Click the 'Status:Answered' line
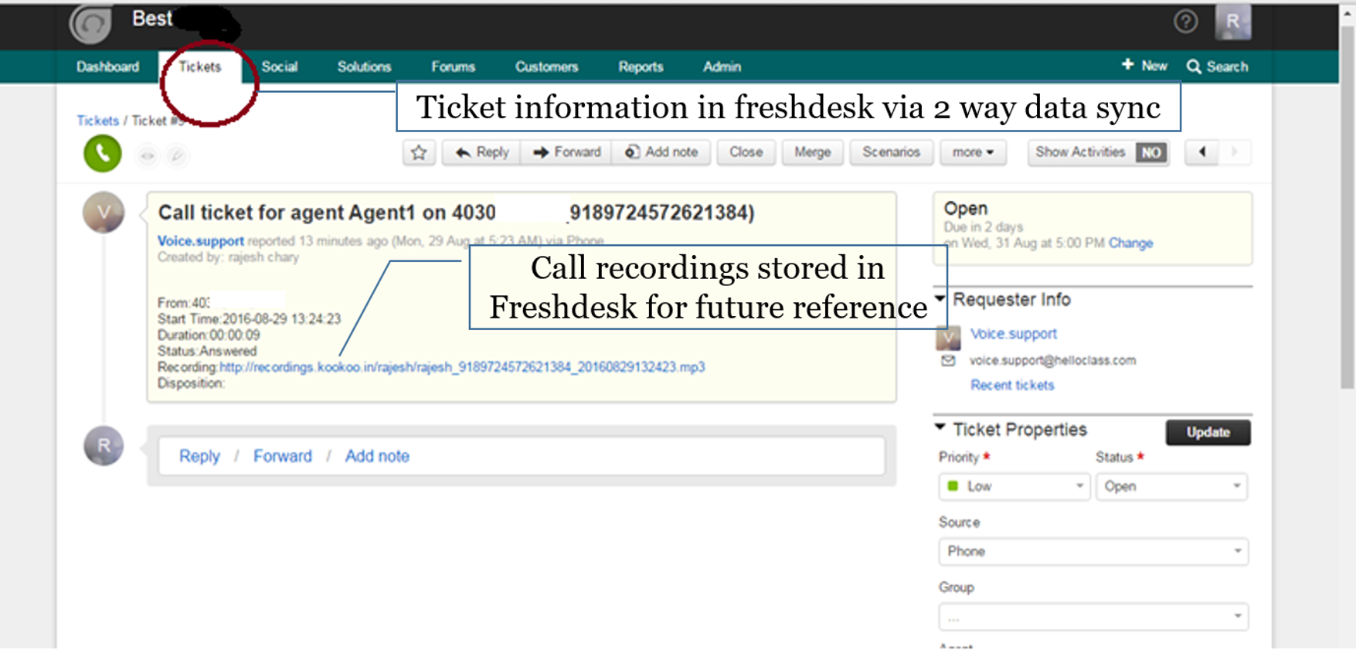 pos(207,351)
